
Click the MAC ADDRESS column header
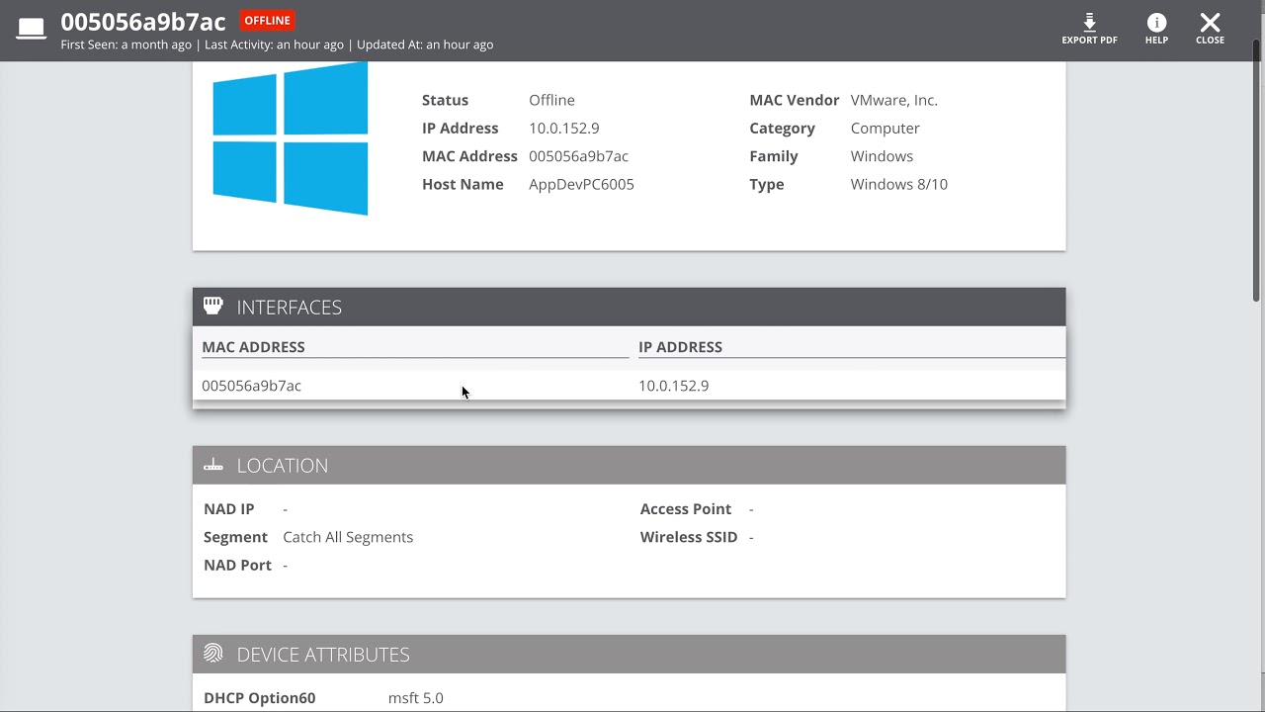(x=253, y=347)
